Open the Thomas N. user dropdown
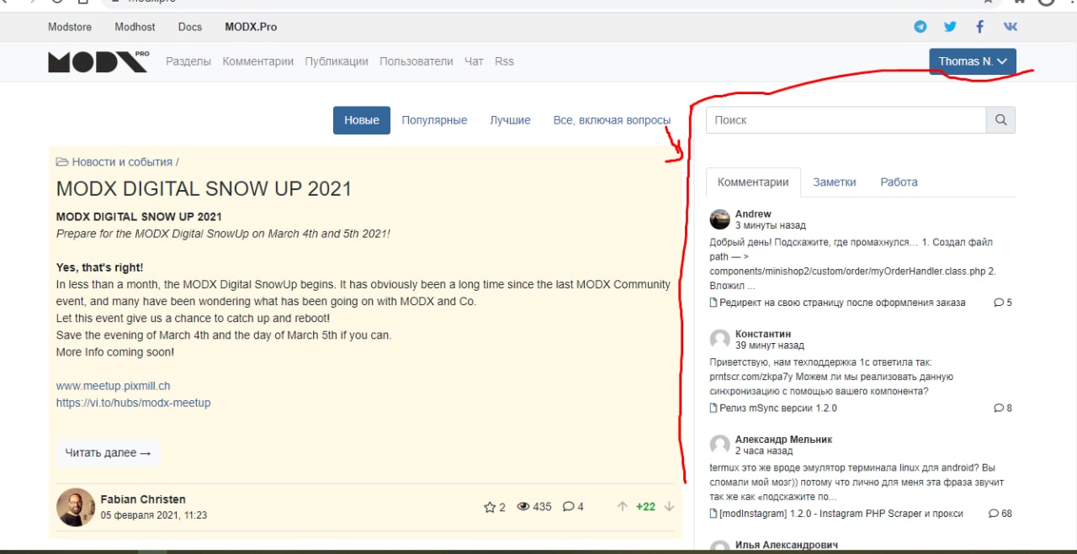Screen dimensions: 1077x554 [973, 61]
